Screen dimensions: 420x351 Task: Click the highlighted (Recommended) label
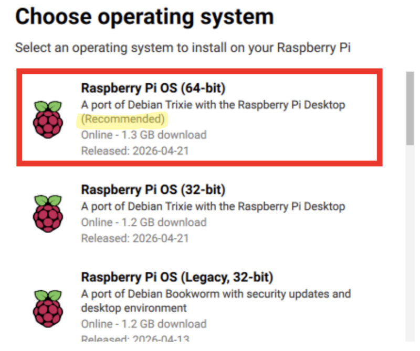(x=123, y=119)
